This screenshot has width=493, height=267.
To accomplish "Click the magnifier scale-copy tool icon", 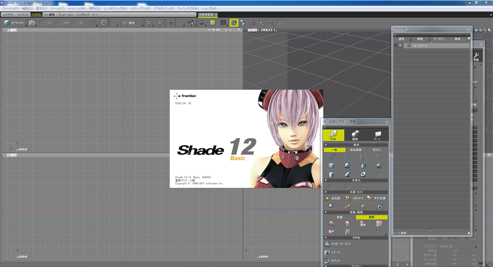I will pos(331,224).
